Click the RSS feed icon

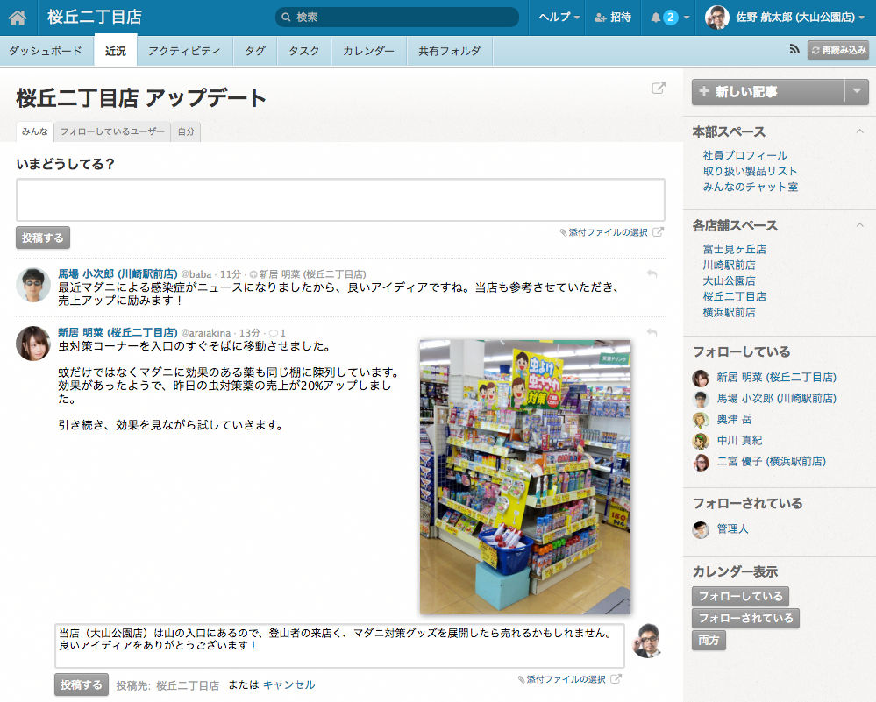click(795, 51)
